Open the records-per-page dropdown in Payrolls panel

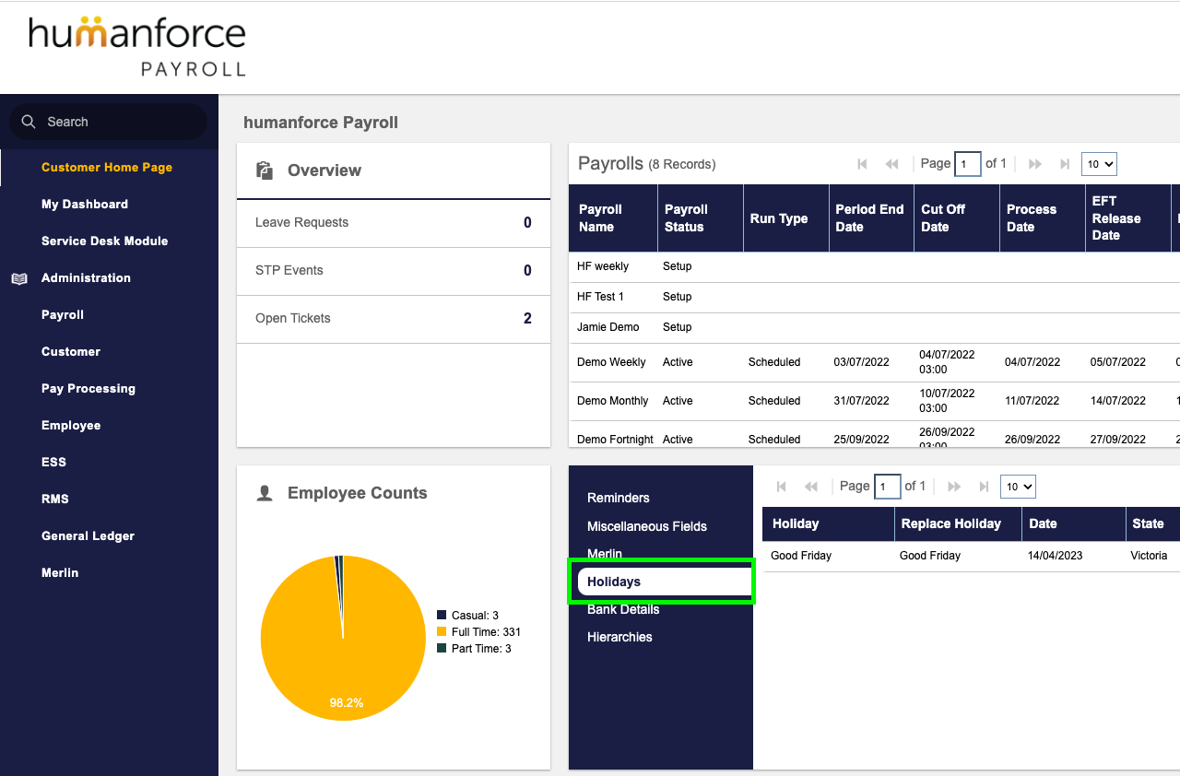(1099, 163)
